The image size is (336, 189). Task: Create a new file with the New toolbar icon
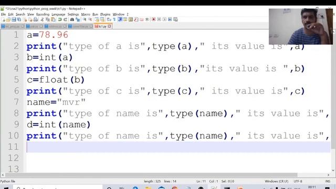[x=3, y=19]
